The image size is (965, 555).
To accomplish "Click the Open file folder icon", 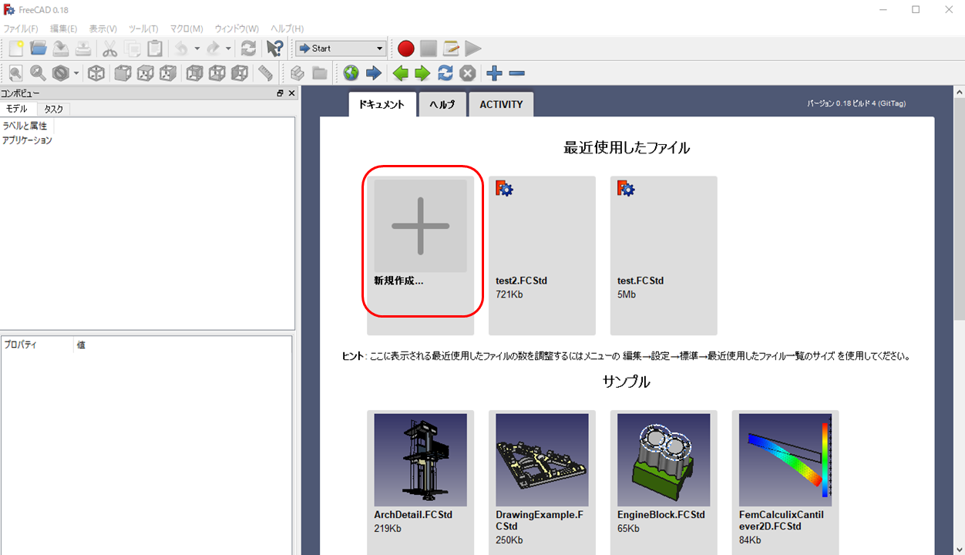I will [x=39, y=49].
